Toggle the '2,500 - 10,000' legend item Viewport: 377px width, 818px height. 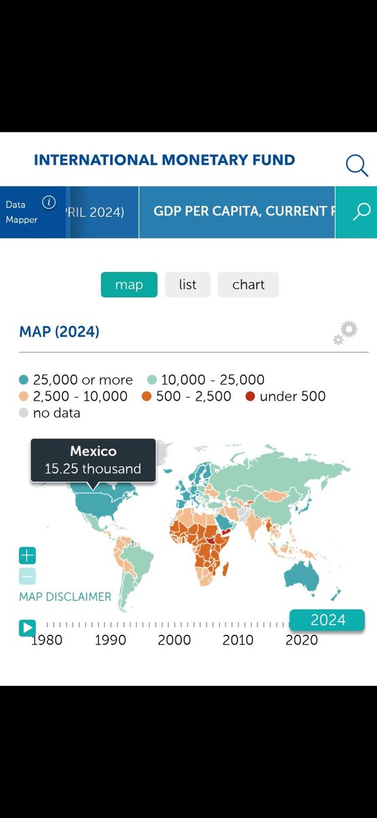73,396
